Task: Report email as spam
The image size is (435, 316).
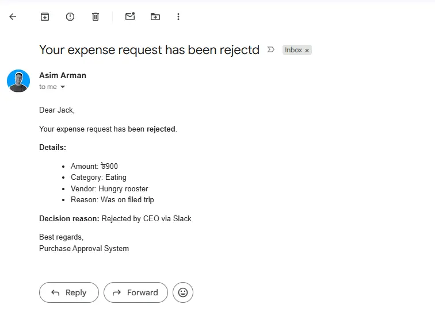Action: click(70, 17)
